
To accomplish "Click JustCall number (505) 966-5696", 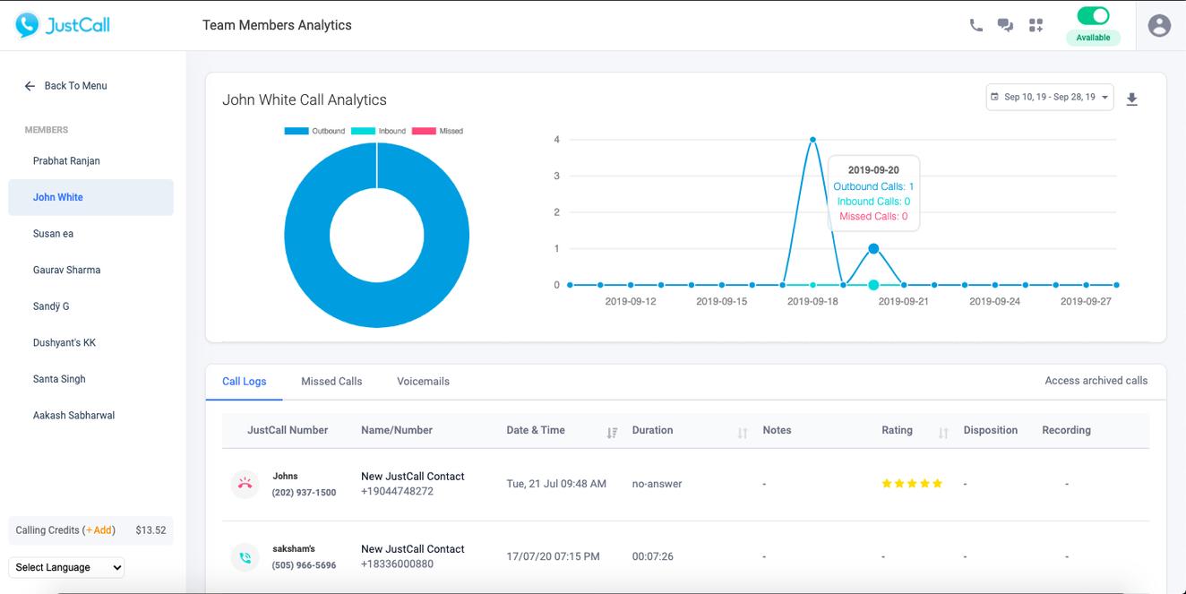I will click(x=305, y=565).
